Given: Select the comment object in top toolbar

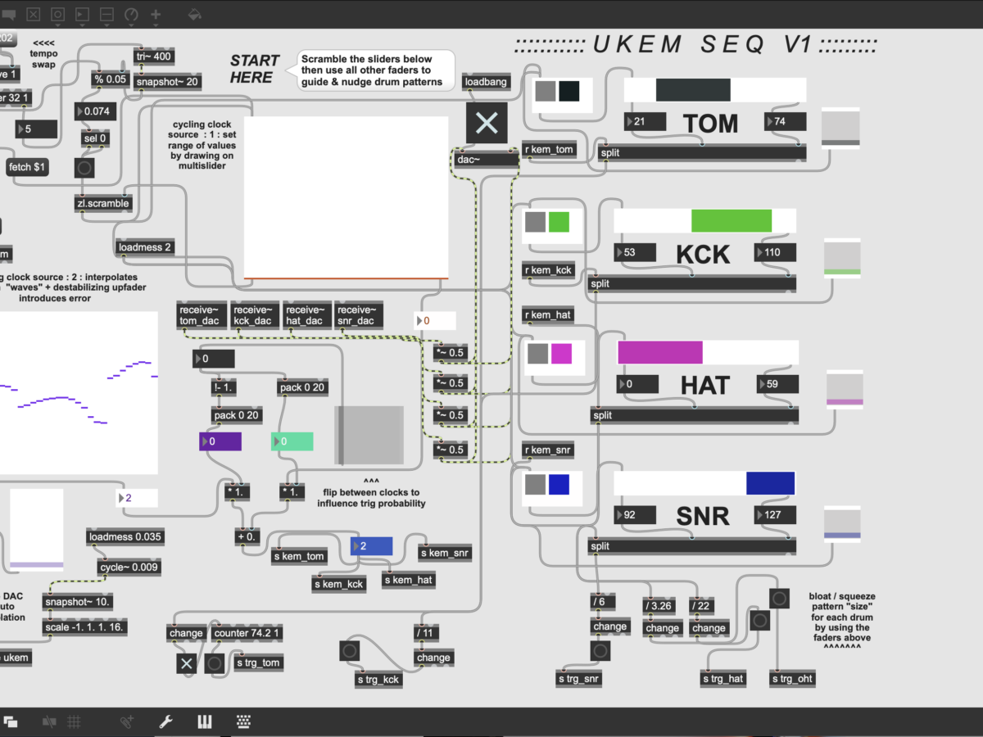Looking at the screenshot, I should tap(8, 14).
